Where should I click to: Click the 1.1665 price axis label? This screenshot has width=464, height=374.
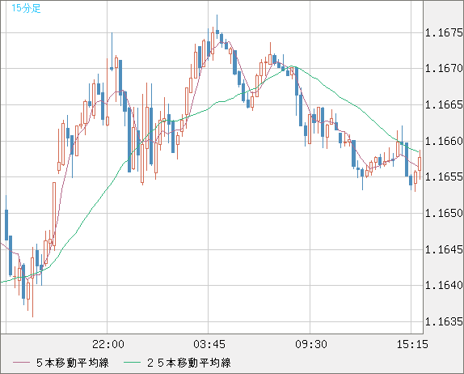coord(444,104)
